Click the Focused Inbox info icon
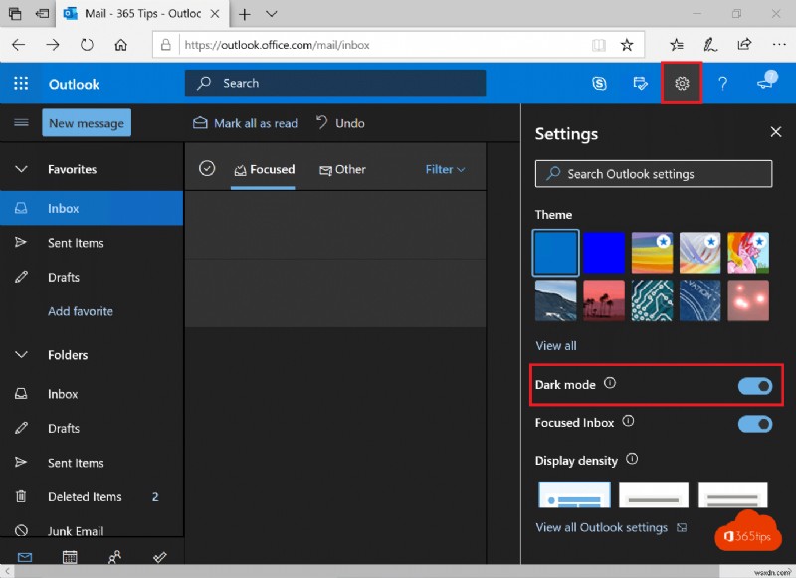Image resolution: width=796 pixels, height=578 pixels. (628, 421)
